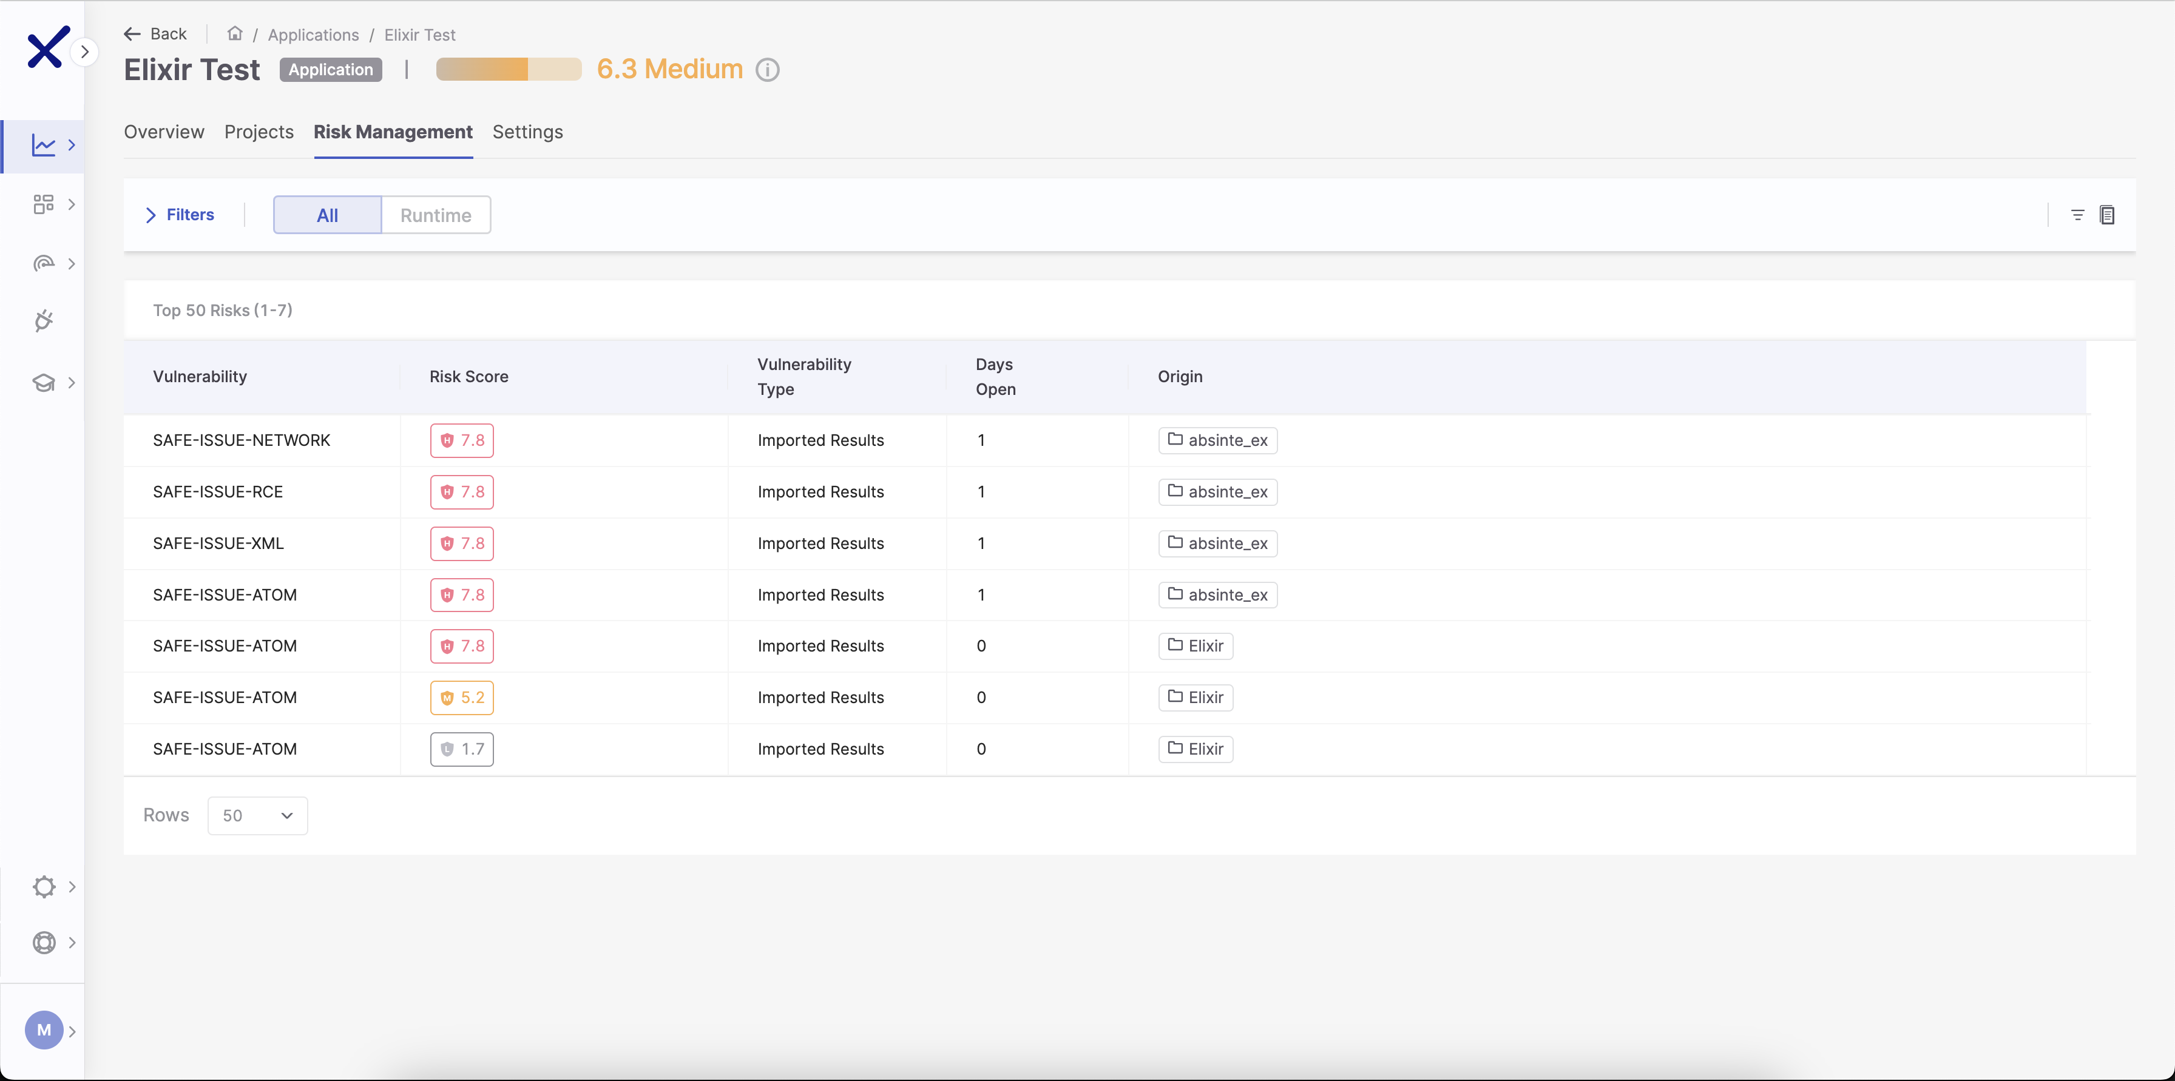Select the All toggle option
The height and width of the screenshot is (1081, 2175).
point(328,215)
